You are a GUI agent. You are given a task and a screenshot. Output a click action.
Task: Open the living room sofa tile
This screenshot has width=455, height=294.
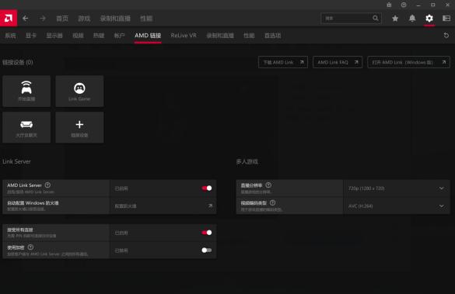click(x=26, y=127)
